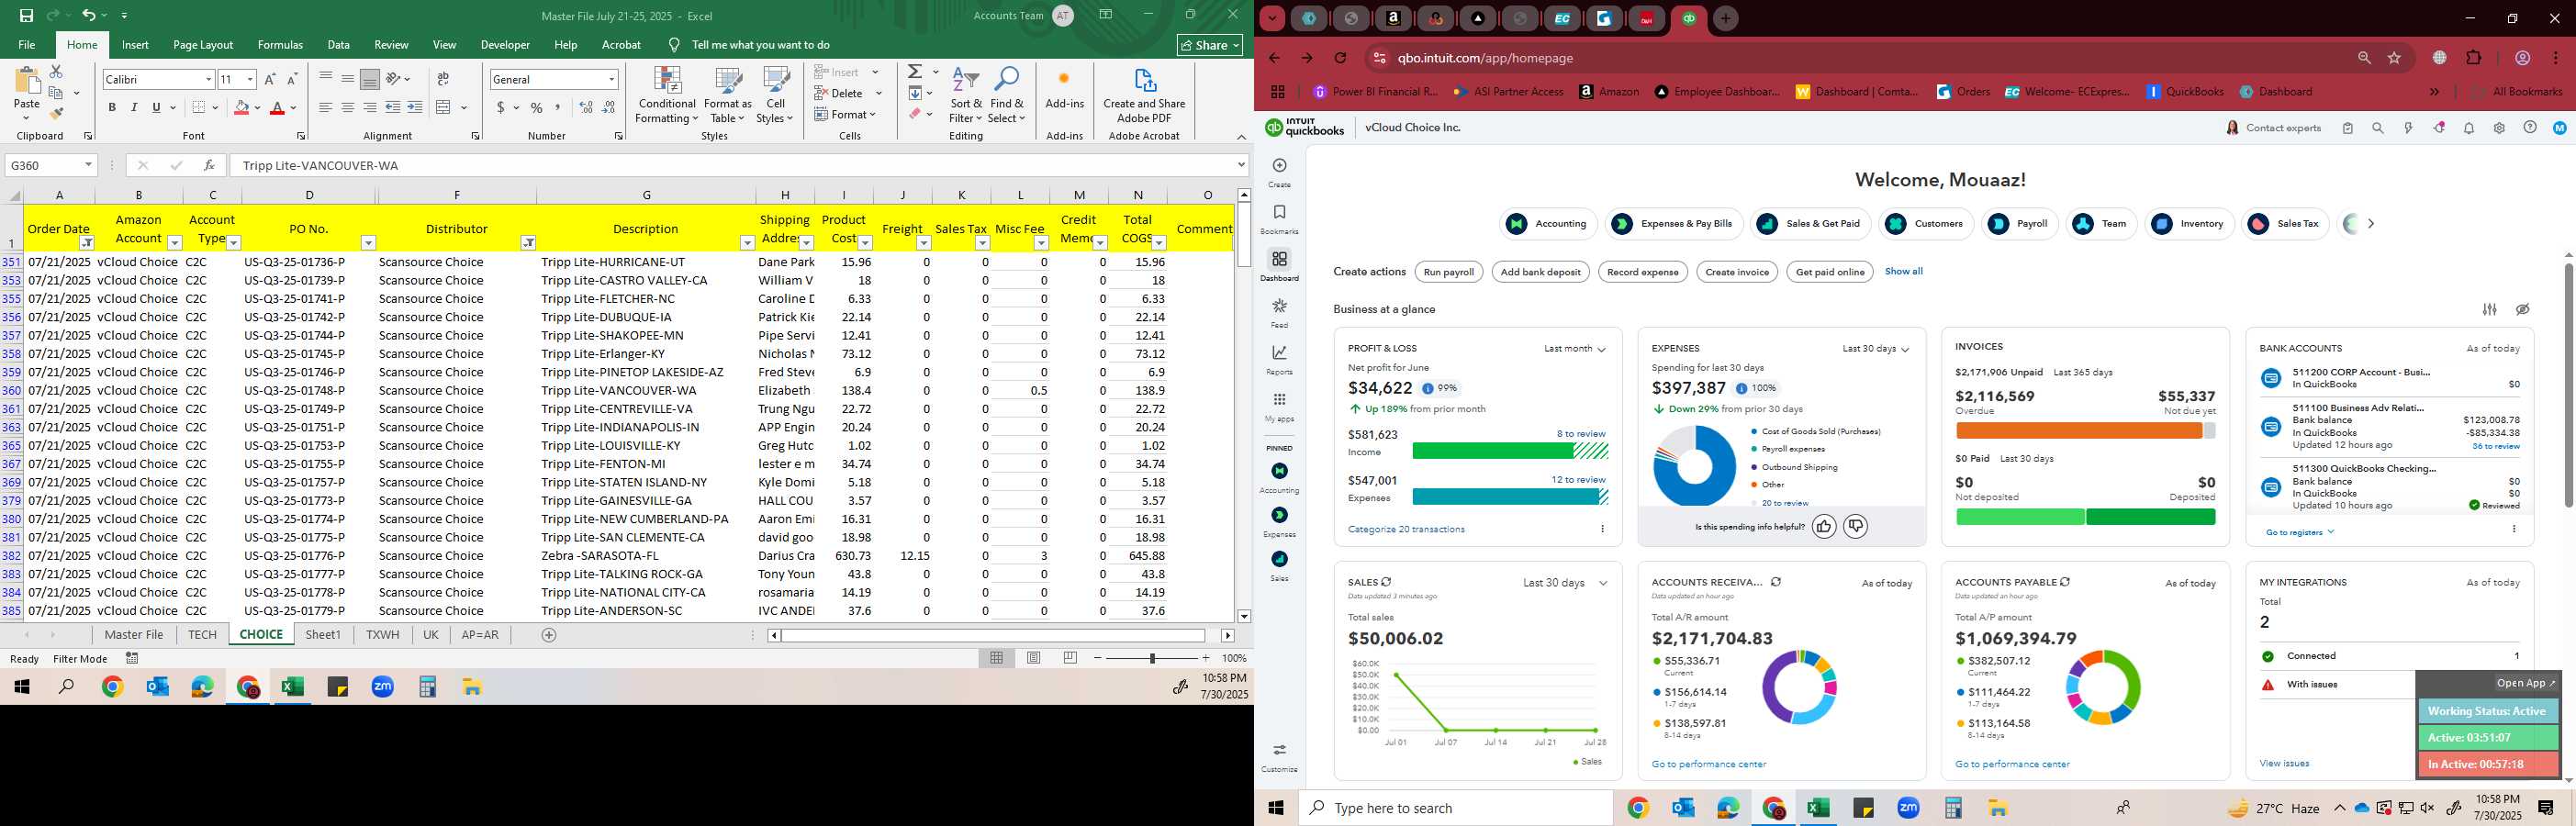The height and width of the screenshot is (826, 2576).
Task: Open the Formulas ribbon tab
Action: coord(280,45)
